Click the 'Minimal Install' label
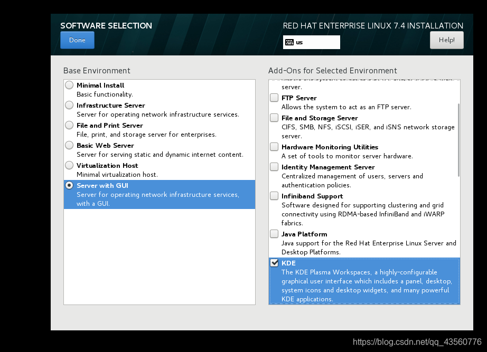487x352 pixels. click(x=100, y=85)
